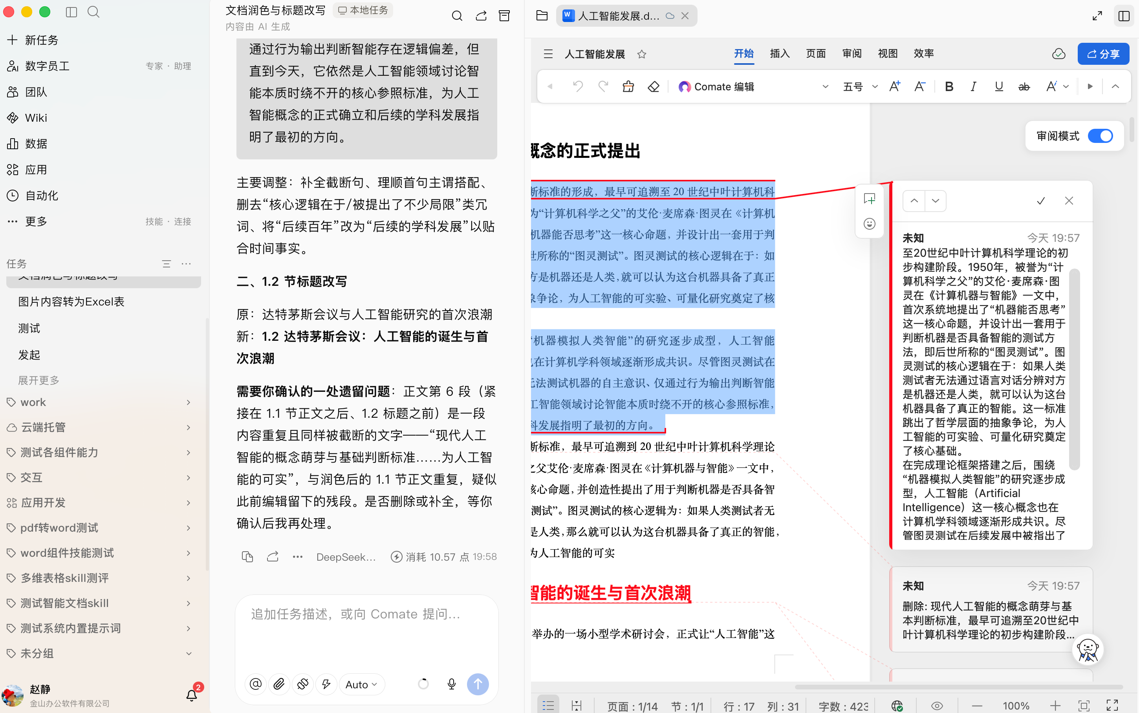Screen dimensions: 1139x713
Task: Click the eraser clear-format icon
Action: [x=653, y=86]
